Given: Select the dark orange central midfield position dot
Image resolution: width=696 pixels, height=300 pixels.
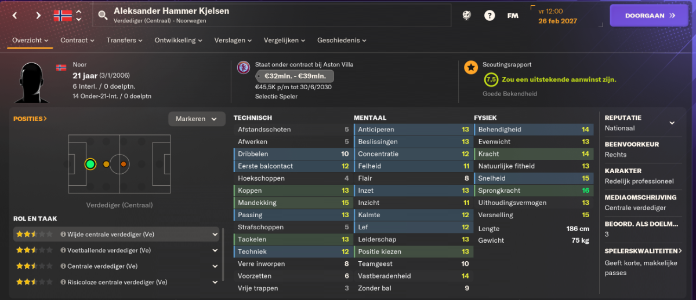Looking at the screenshot, I should tap(124, 164).
